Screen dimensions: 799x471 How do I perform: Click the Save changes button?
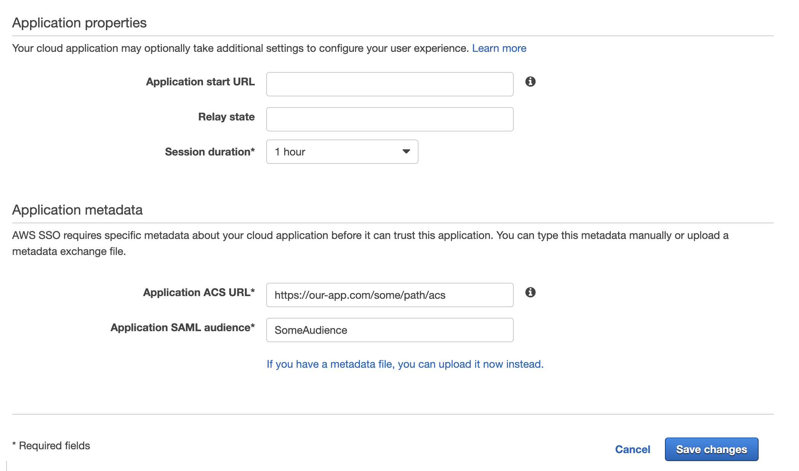click(x=711, y=449)
